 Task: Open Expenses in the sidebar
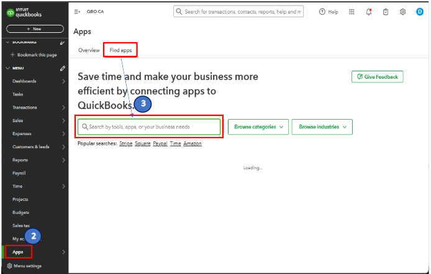(22, 134)
